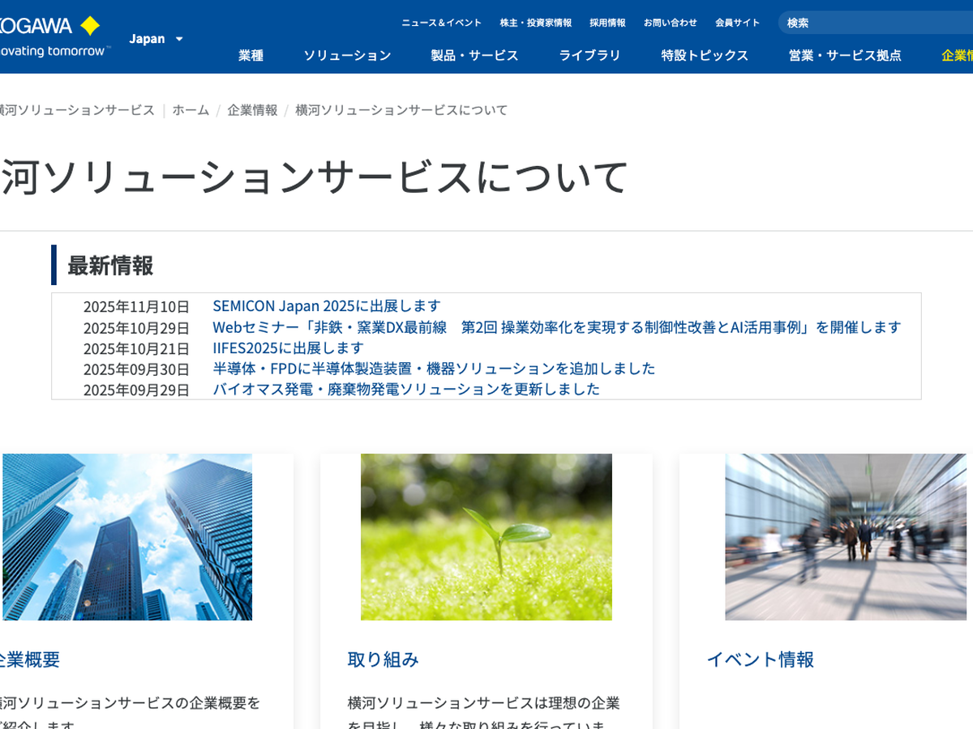The height and width of the screenshot is (729, 973).
Task: Open the ニュース&イベント top link
Action: click(x=441, y=23)
